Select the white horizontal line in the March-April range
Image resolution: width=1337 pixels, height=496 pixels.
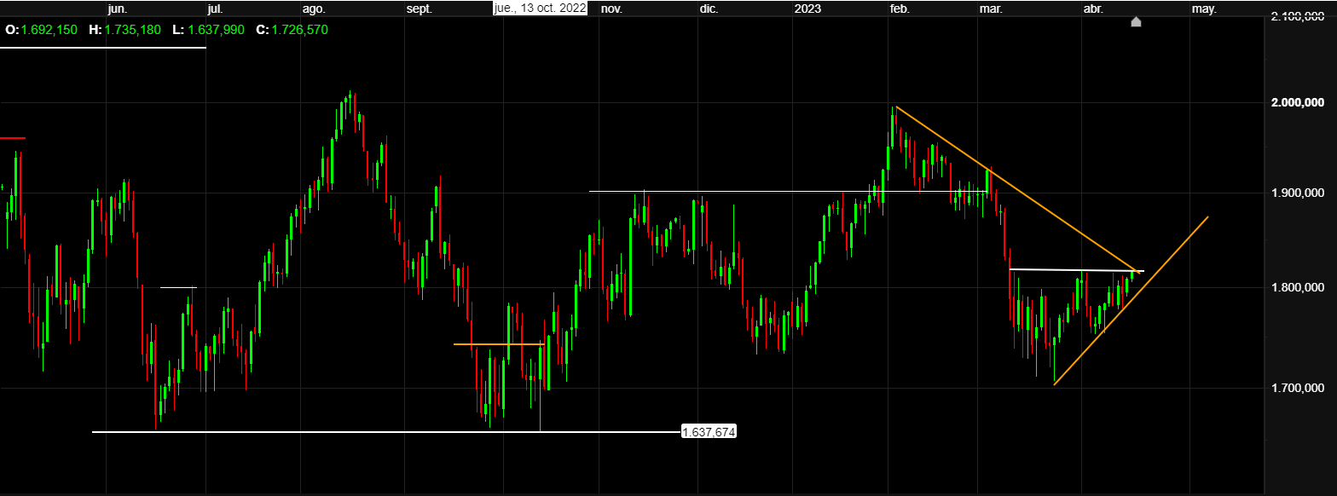coord(1076,270)
